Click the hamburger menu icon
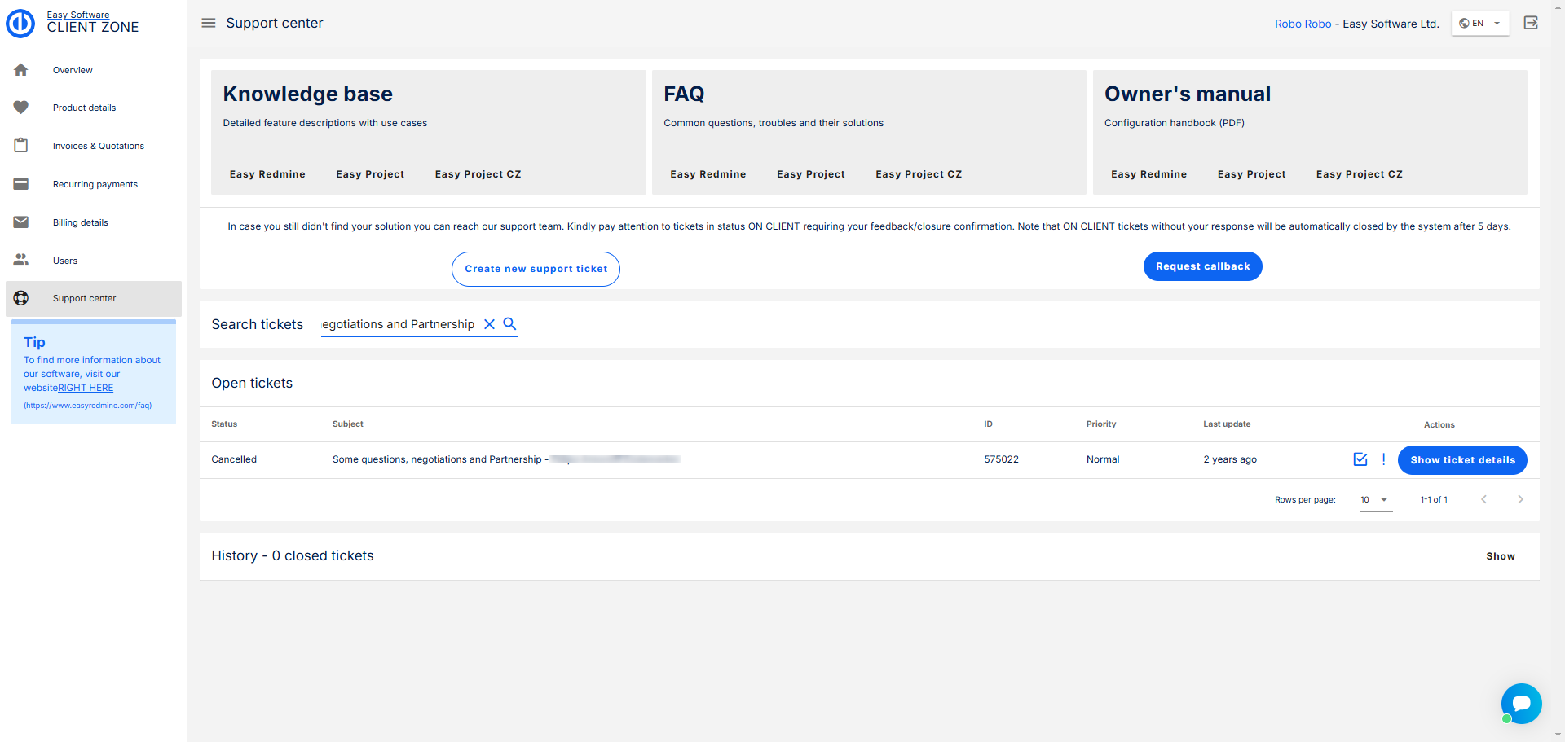 point(209,23)
